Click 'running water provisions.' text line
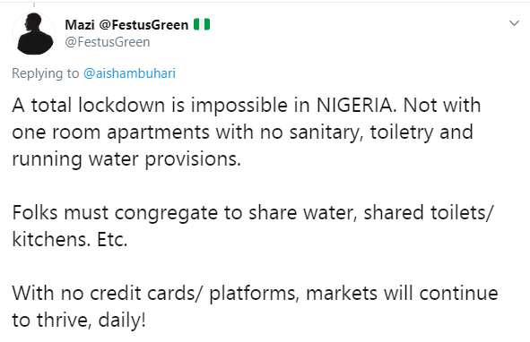The height and width of the screenshot is (342, 530). click(126, 159)
